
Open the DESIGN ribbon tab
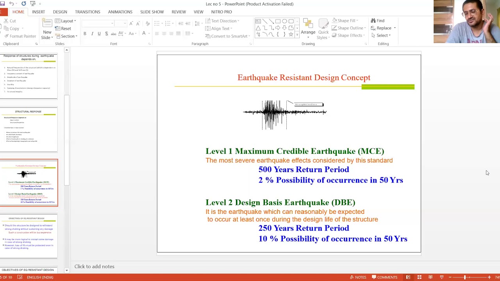click(60, 12)
